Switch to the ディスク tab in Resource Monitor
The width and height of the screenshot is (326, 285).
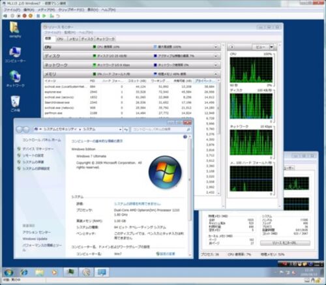pos(87,39)
